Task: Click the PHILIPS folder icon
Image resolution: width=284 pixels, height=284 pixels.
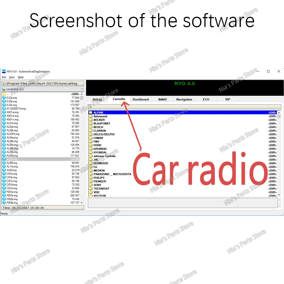Action: coord(91,178)
